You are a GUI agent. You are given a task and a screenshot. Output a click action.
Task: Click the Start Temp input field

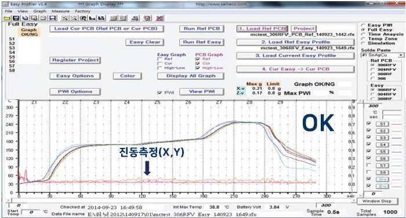coord(31,212)
